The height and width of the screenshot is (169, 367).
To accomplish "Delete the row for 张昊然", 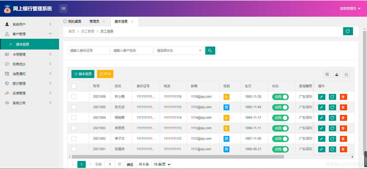I will click(343, 149).
